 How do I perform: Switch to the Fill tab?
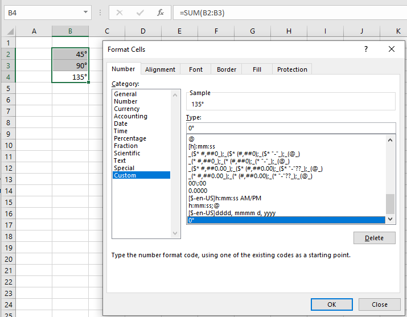(257, 69)
